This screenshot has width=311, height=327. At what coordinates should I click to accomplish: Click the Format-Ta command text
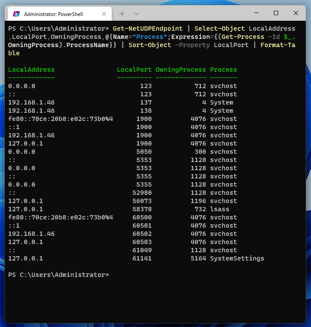pyautogui.click(x=278, y=45)
